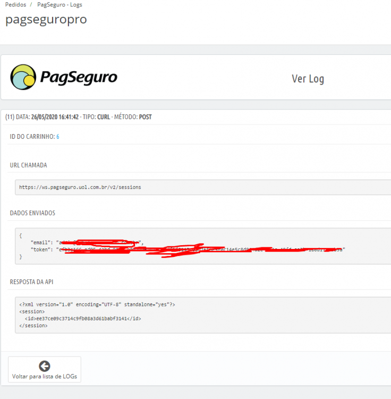Click the RESPOSTA DA API section label

(31, 282)
